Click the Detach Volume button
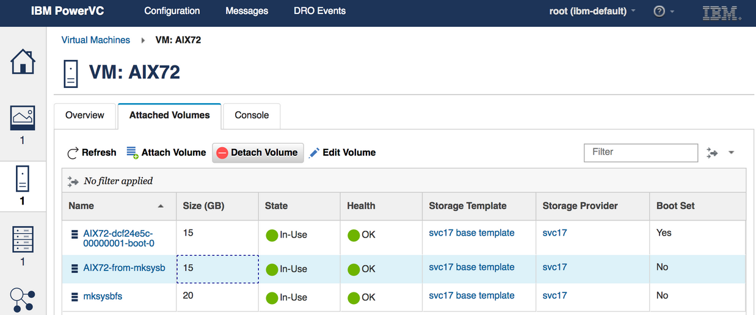Screen dimensions: 756x315 [258, 153]
